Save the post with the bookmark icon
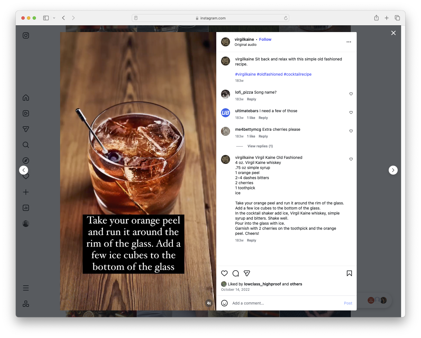The image size is (421, 338). tap(349, 273)
